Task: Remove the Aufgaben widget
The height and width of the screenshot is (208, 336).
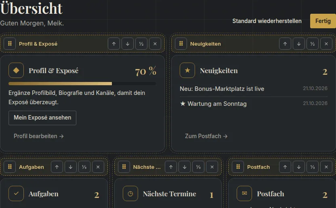Action: click(x=98, y=167)
